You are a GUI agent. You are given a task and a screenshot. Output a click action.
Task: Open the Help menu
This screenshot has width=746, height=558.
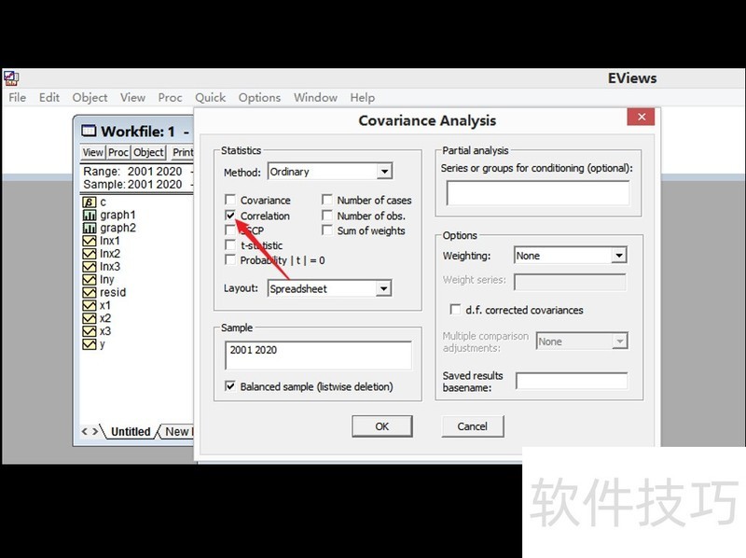point(363,98)
